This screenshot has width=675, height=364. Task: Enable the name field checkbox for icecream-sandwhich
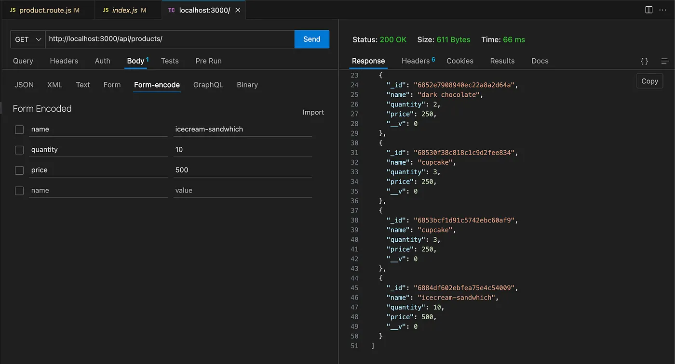click(19, 129)
